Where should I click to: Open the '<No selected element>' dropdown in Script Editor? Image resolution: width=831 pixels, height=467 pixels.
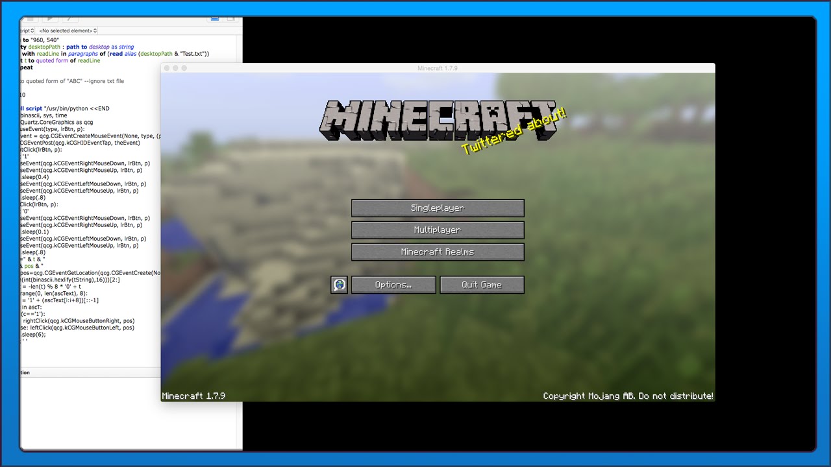click(x=68, y=30)
